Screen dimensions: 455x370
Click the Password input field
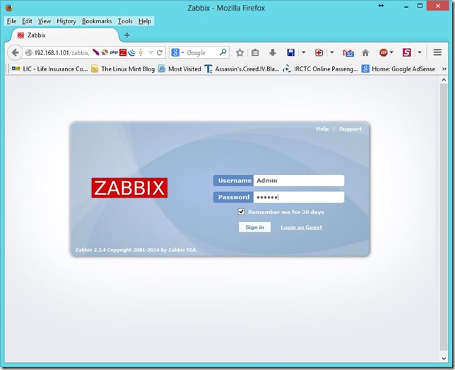point(299,197)
